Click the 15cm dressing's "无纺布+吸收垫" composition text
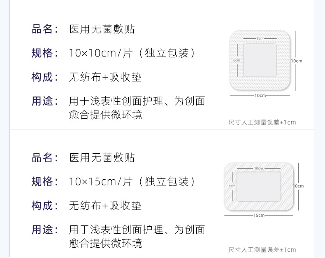 (x=105, y=206)
